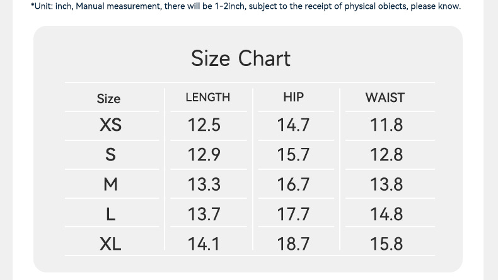Select the S size row label

click(x=110, y=155)
